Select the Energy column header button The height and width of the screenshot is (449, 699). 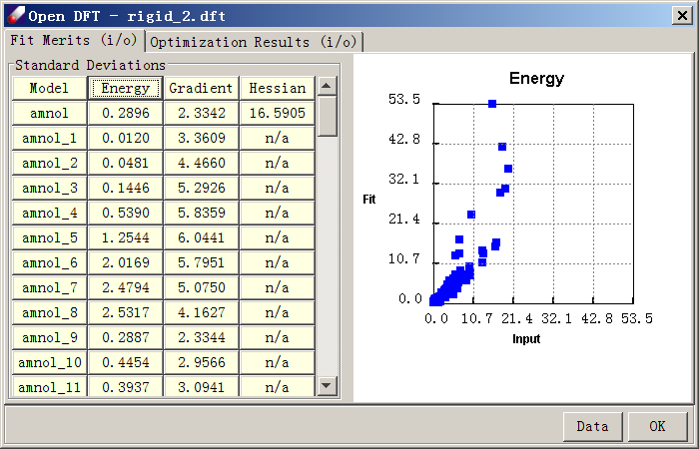point(125,88)
